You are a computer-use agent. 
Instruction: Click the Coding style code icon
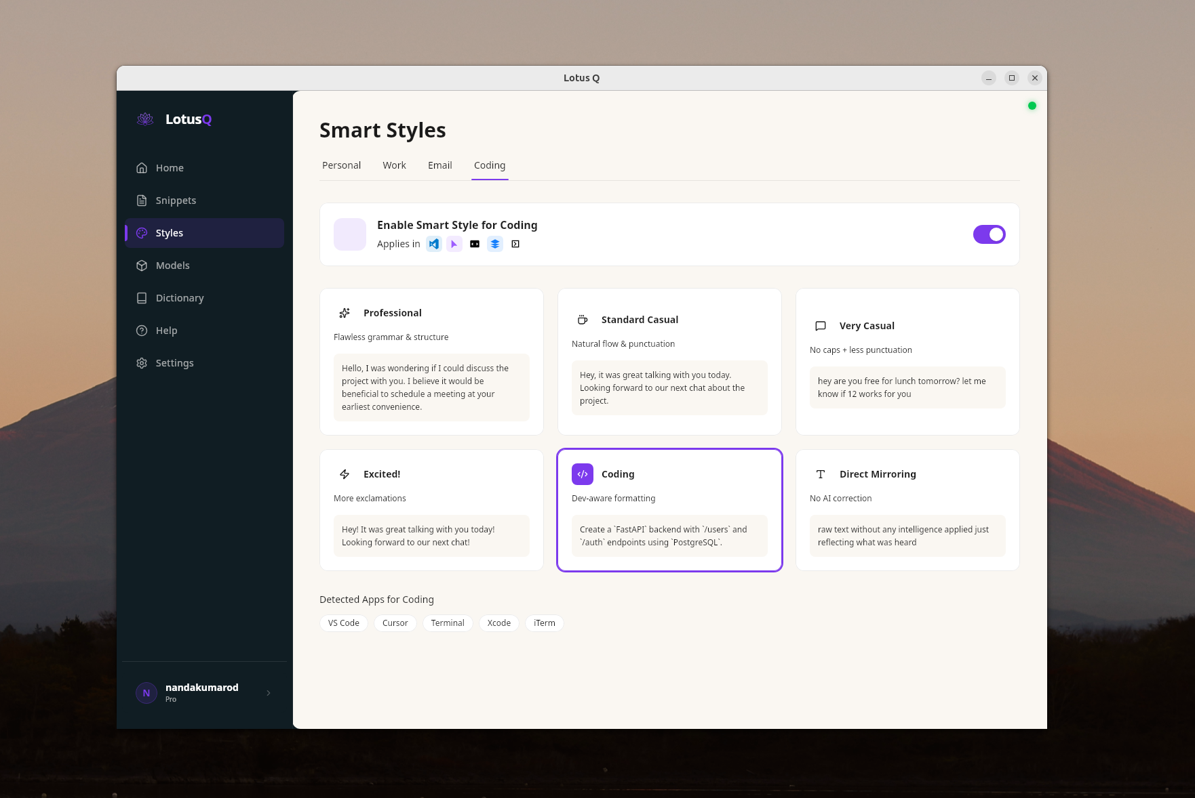point(582,474)
